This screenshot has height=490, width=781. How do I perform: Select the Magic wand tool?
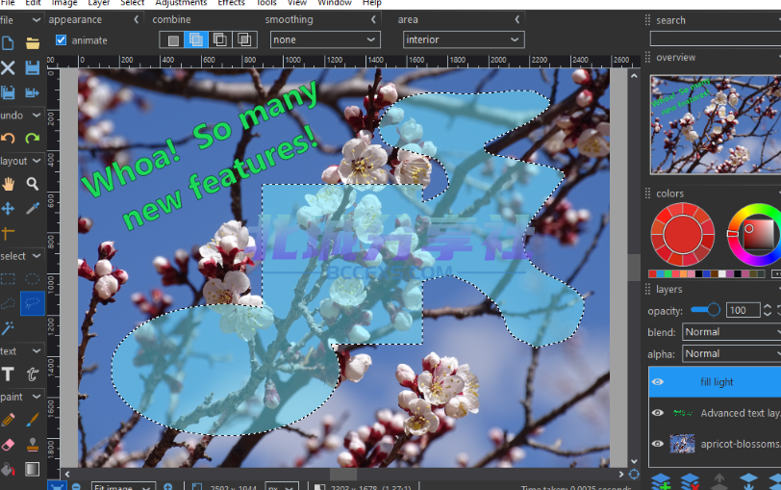pos(8,327)
